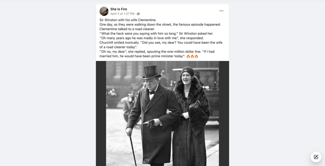325x166 pixels.
Task: Click Churchill's top hat in the photo
Action: click(151, 72)
